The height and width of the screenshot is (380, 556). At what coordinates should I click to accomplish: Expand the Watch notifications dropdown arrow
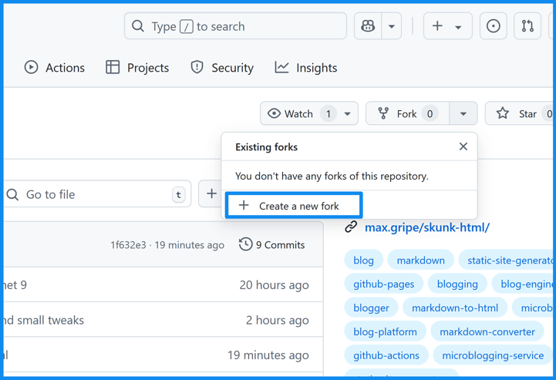(348, 113)
